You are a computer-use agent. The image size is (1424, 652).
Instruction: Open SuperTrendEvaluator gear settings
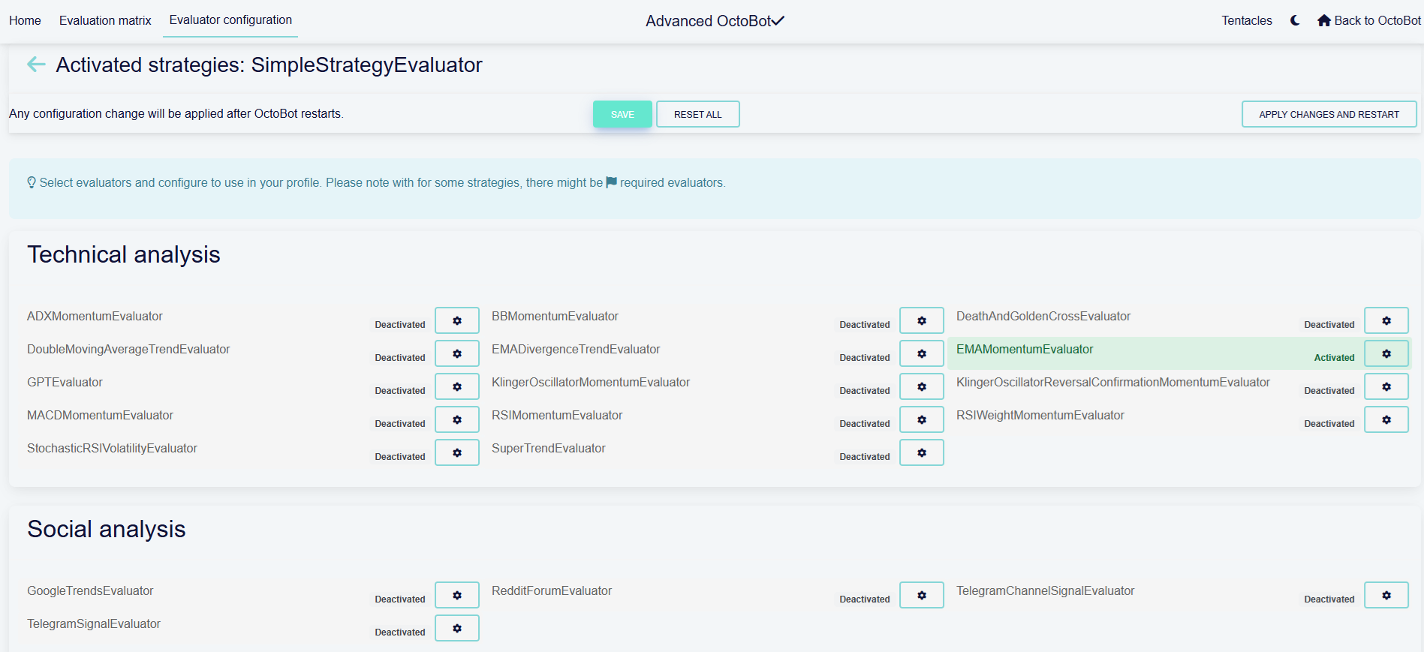click(922, 452)
